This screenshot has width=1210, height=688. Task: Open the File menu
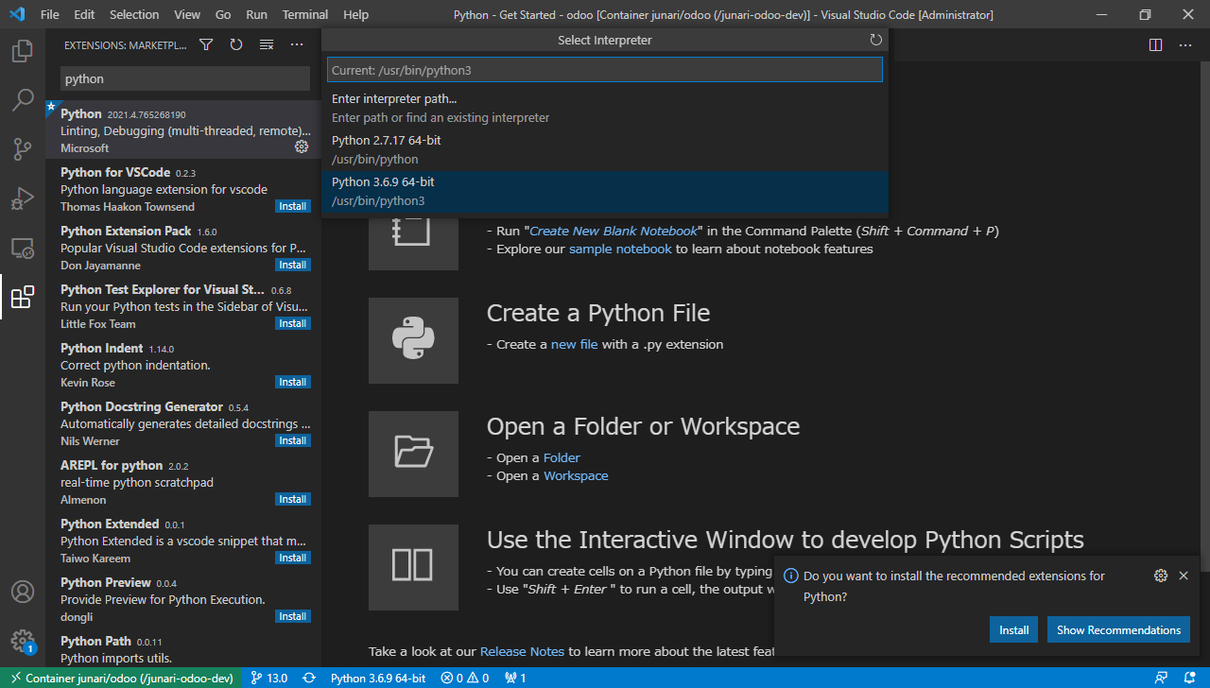point(50,14)
